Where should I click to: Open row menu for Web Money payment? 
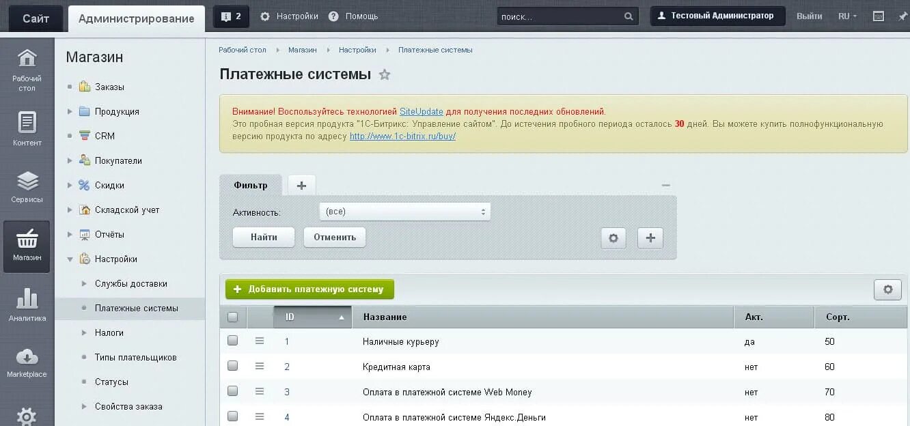[x=260, y=391]
